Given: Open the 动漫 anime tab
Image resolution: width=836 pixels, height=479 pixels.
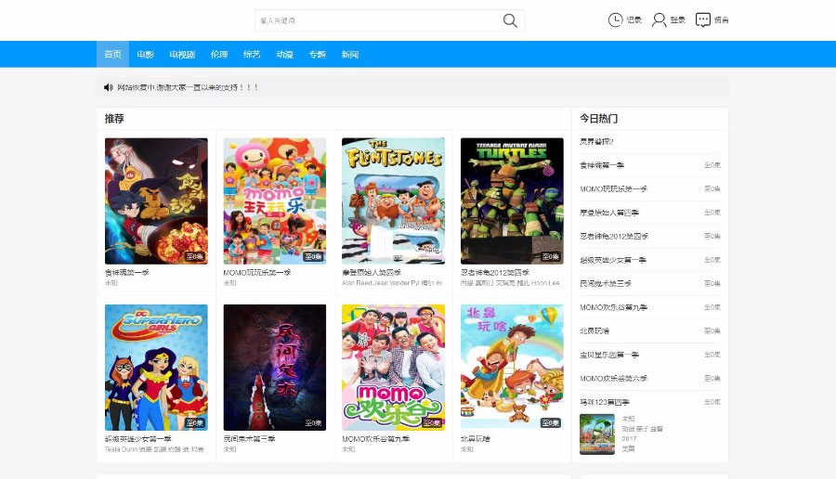Looking at the screenshot, I should 284,55.
